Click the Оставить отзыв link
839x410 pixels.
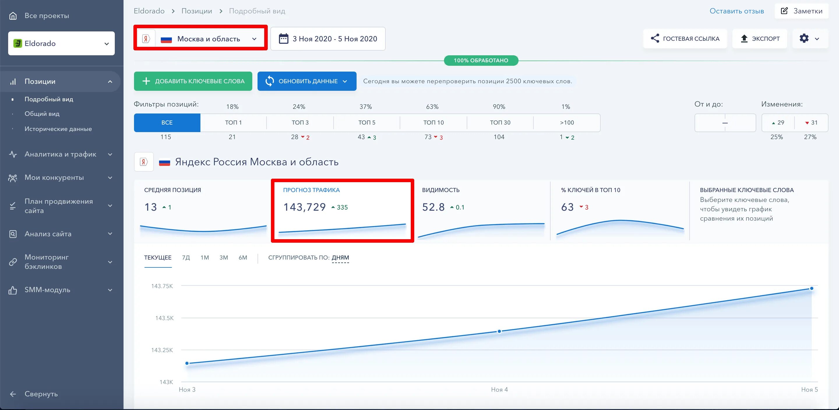click(736, 11)
